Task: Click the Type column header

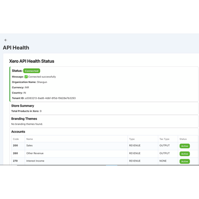Action: [132, 139]
